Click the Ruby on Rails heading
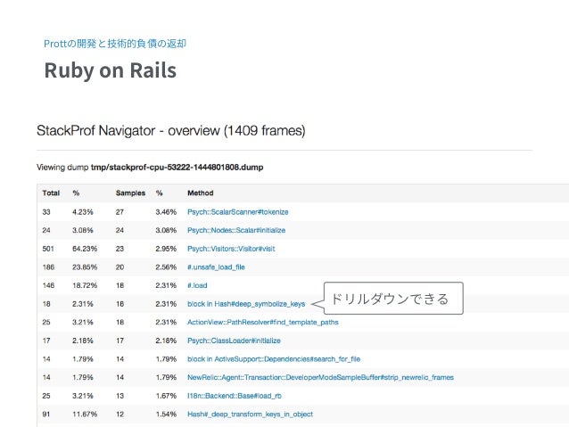 [x=111, y=70]
